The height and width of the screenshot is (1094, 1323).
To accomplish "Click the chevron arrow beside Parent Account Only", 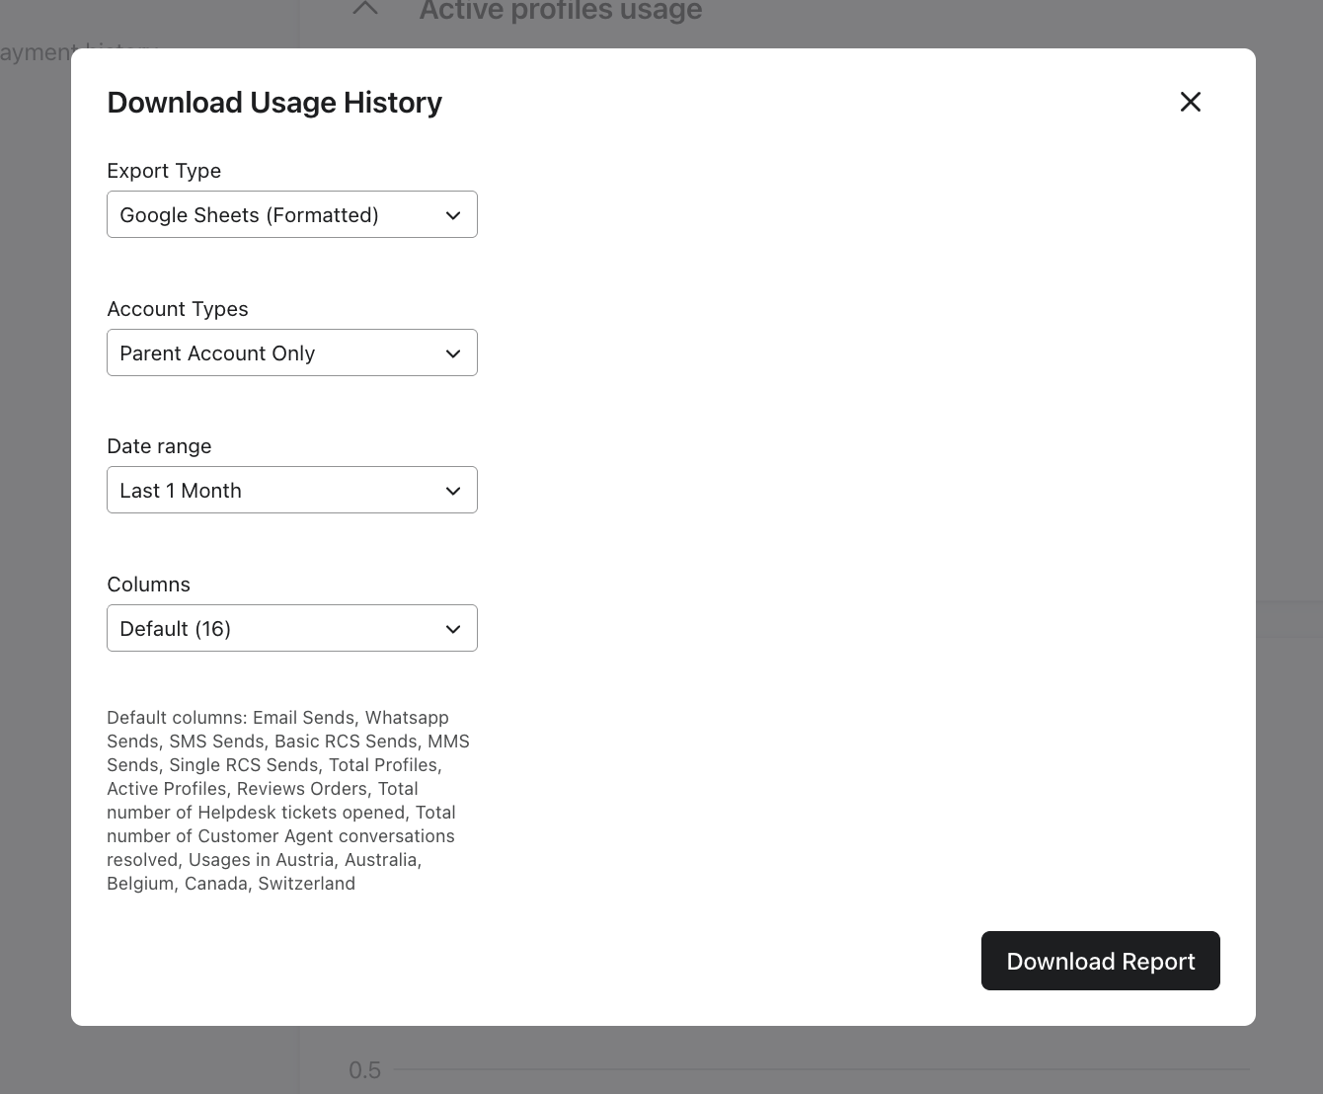I will click(453, 353).
